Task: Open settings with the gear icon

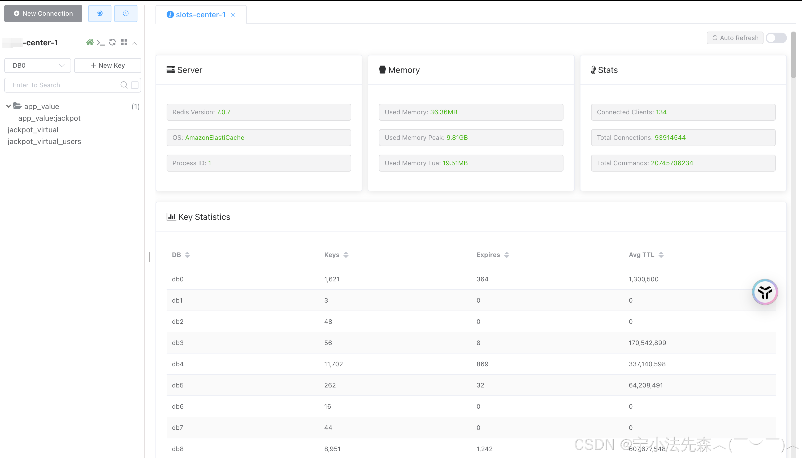Action: point(100,13)
